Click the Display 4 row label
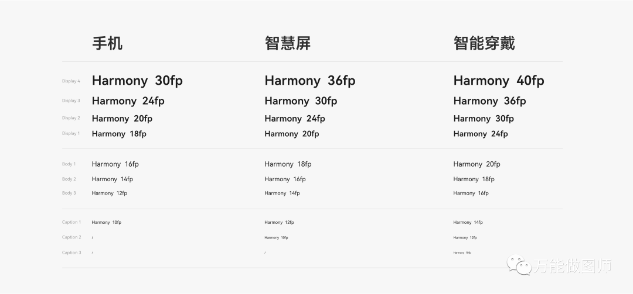The height and width of the screenshot is (294, 633). pyautogui.click(x=71, y=81)
